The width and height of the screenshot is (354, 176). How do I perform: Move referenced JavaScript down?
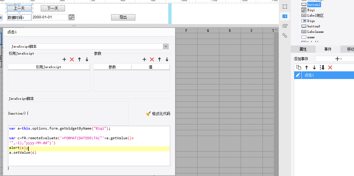pyautogui.click(x=87, y=59)
